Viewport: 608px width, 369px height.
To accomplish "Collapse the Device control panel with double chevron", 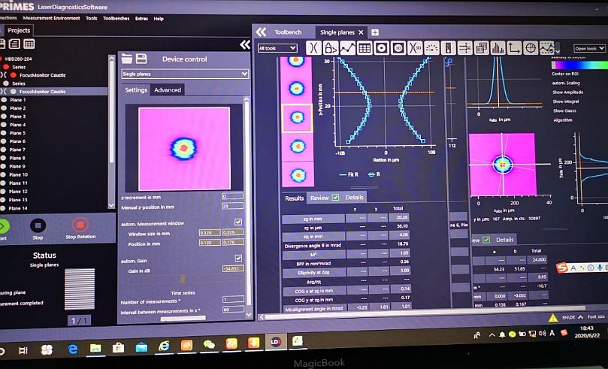I will [x=245, y=45].
